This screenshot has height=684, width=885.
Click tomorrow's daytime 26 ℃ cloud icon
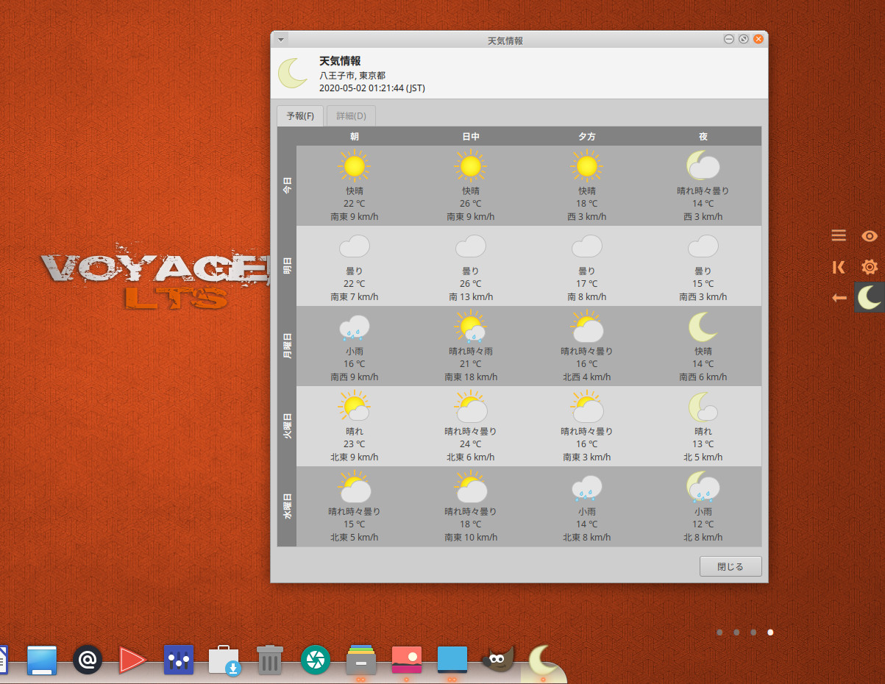click(471, 246)
